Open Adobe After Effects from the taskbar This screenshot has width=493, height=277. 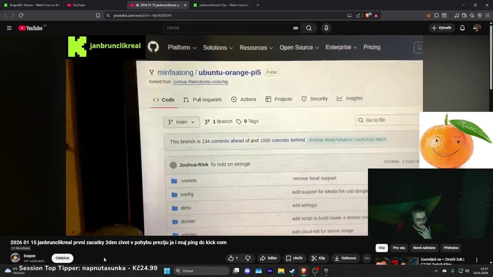pos(270,271)
